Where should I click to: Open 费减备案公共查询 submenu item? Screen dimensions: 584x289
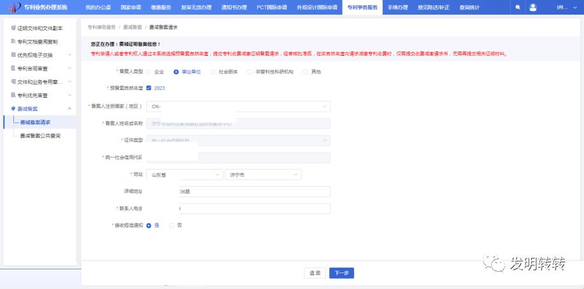point(40,135)
